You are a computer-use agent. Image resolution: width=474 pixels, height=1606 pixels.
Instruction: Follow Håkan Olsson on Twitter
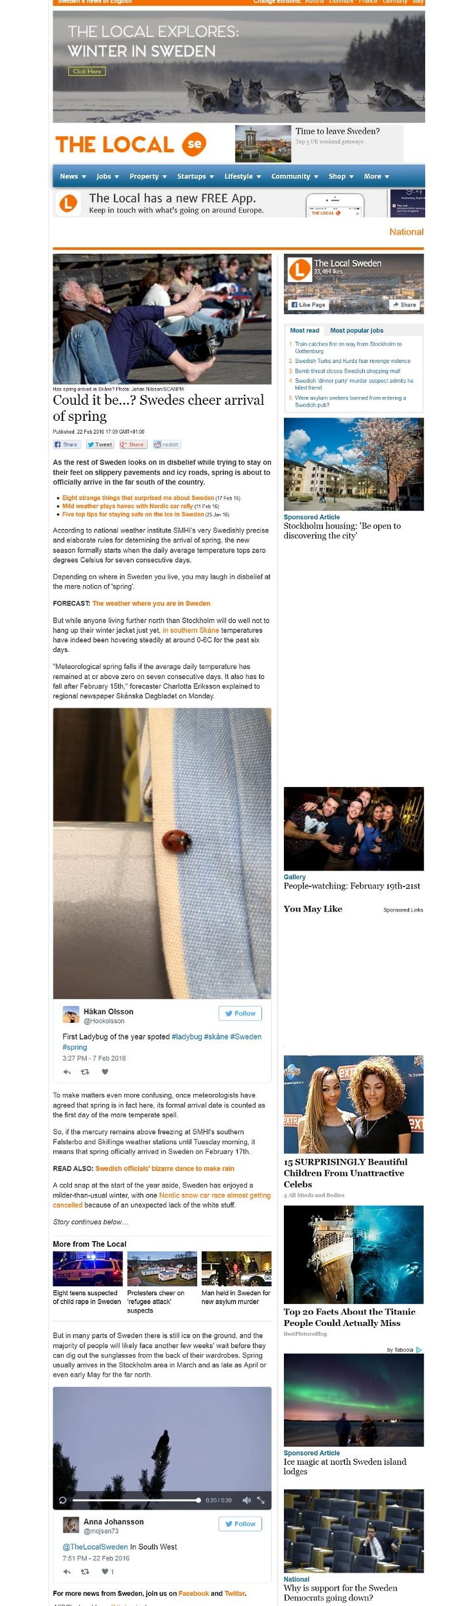240,1013
